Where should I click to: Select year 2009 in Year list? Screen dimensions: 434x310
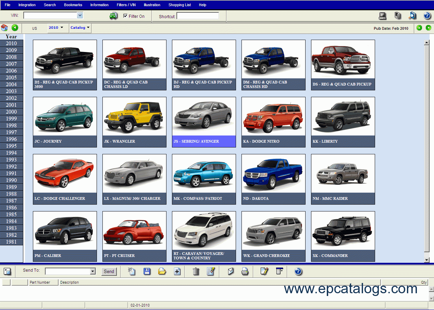tap(11, 50)
